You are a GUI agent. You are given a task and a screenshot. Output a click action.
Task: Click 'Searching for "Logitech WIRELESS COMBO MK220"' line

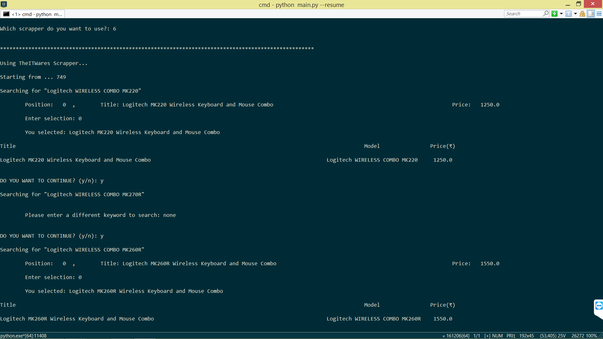click(x=71, y=91)
